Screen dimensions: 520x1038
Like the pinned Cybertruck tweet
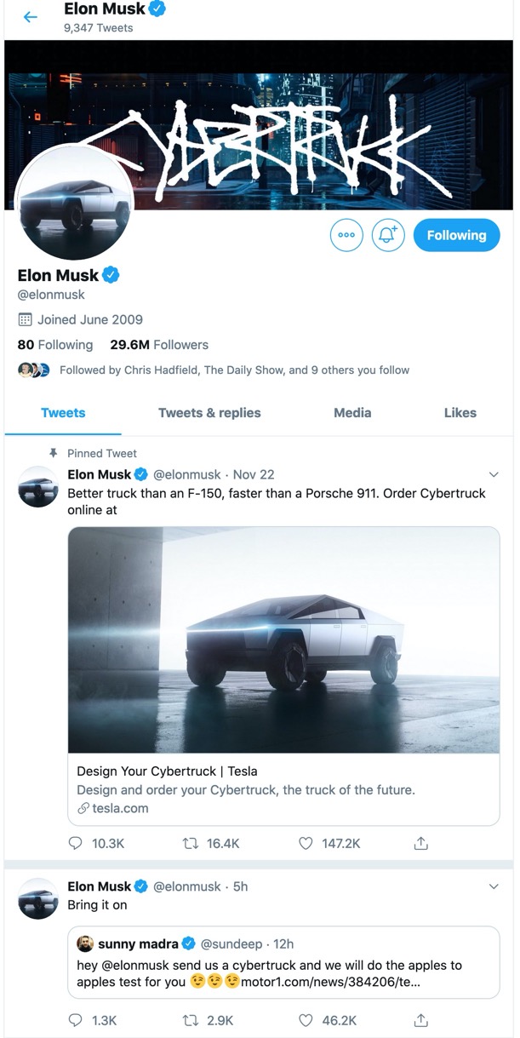pos(306,843)
